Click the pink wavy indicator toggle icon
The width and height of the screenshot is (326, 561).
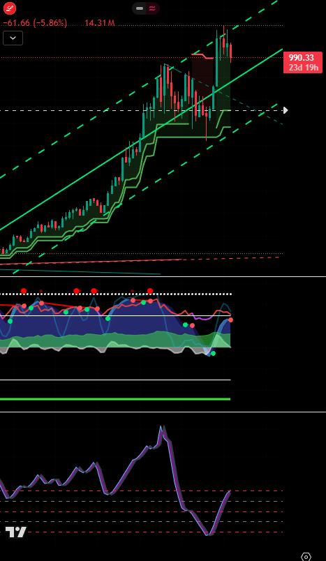click(152, 8)
